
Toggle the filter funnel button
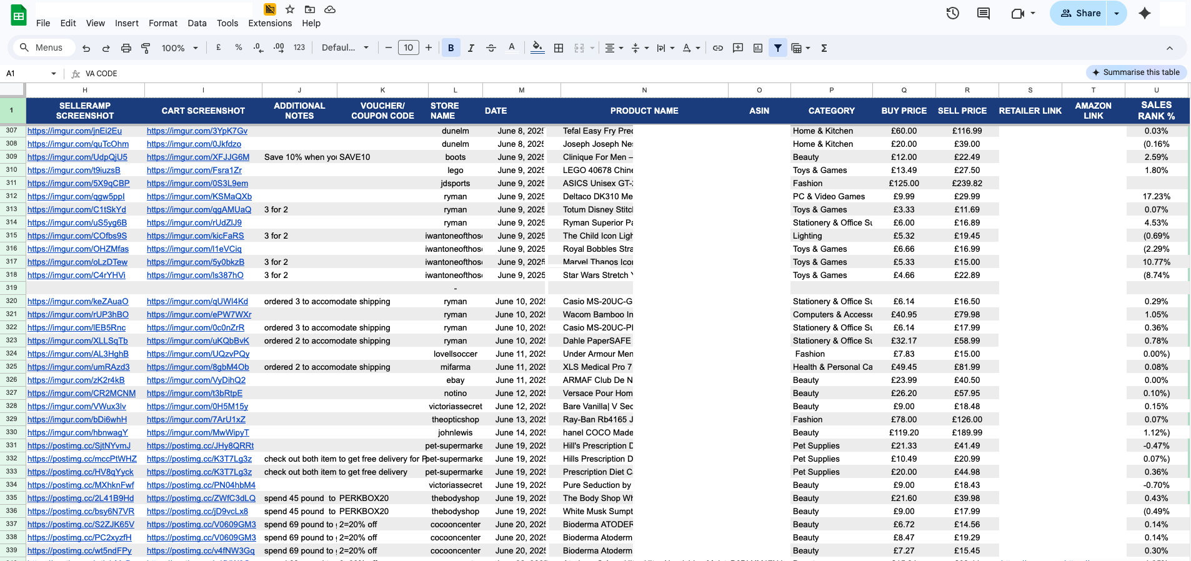point(778,48)
